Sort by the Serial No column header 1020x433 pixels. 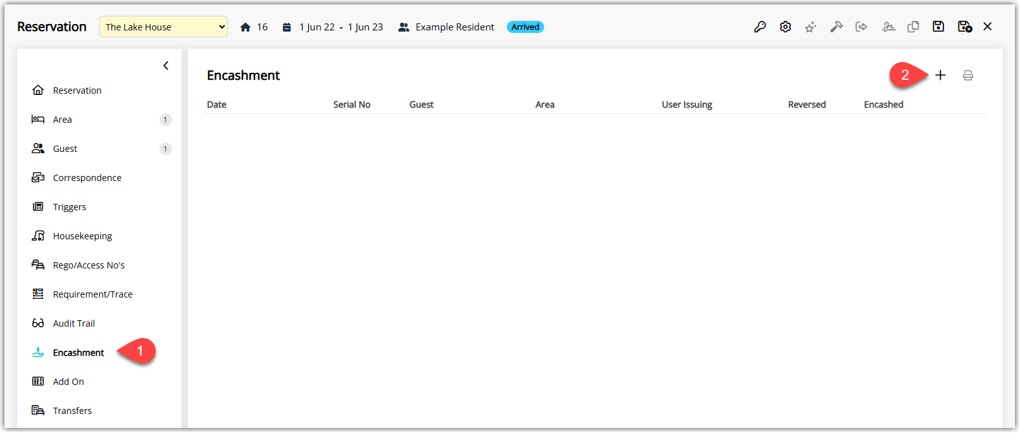click(x=352, y=104)
